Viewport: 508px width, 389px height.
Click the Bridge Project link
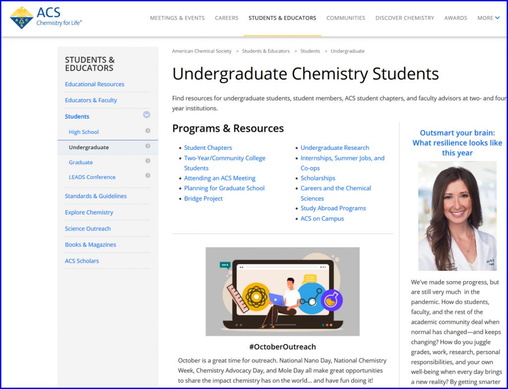coord(203,198)
